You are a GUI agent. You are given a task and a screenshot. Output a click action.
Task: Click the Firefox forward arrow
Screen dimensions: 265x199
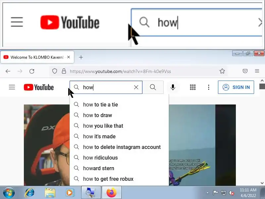tap(20, 71)
